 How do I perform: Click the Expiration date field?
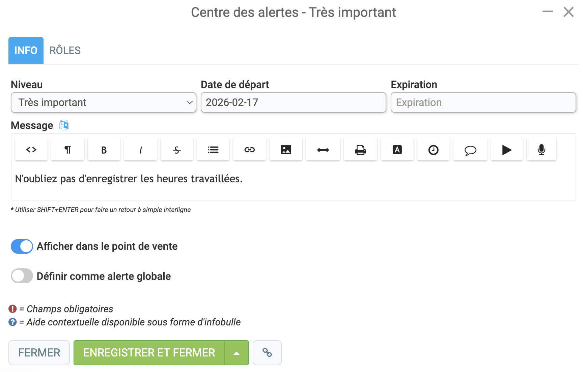tap(483, 102)
